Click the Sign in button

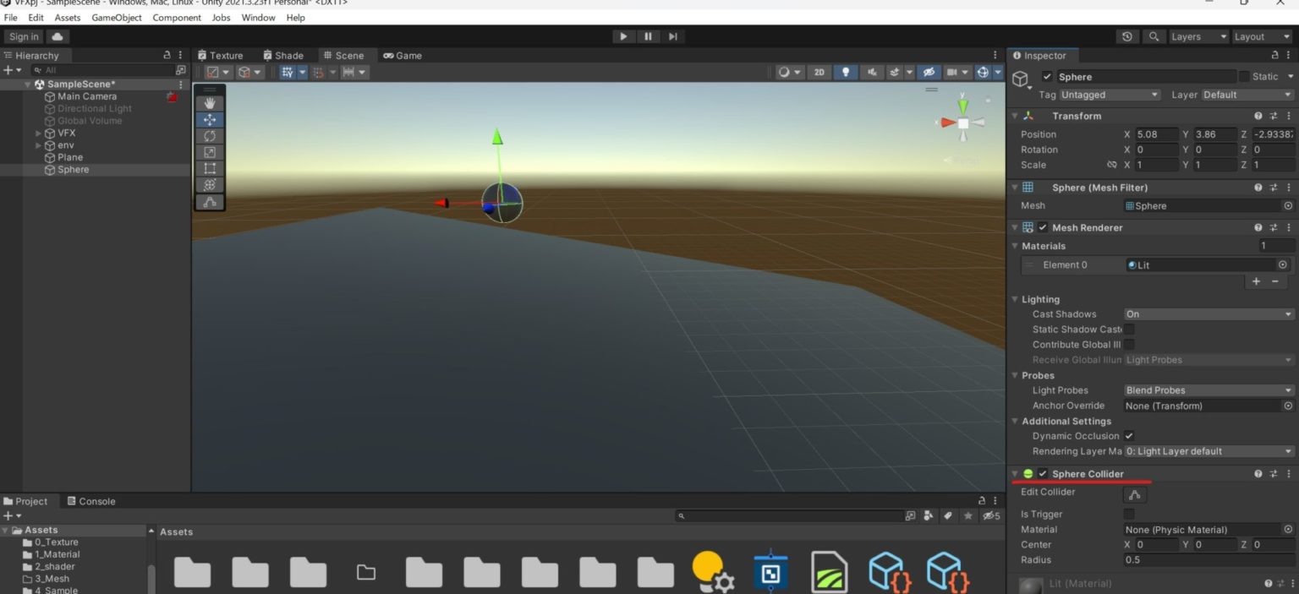coord(23,36)
